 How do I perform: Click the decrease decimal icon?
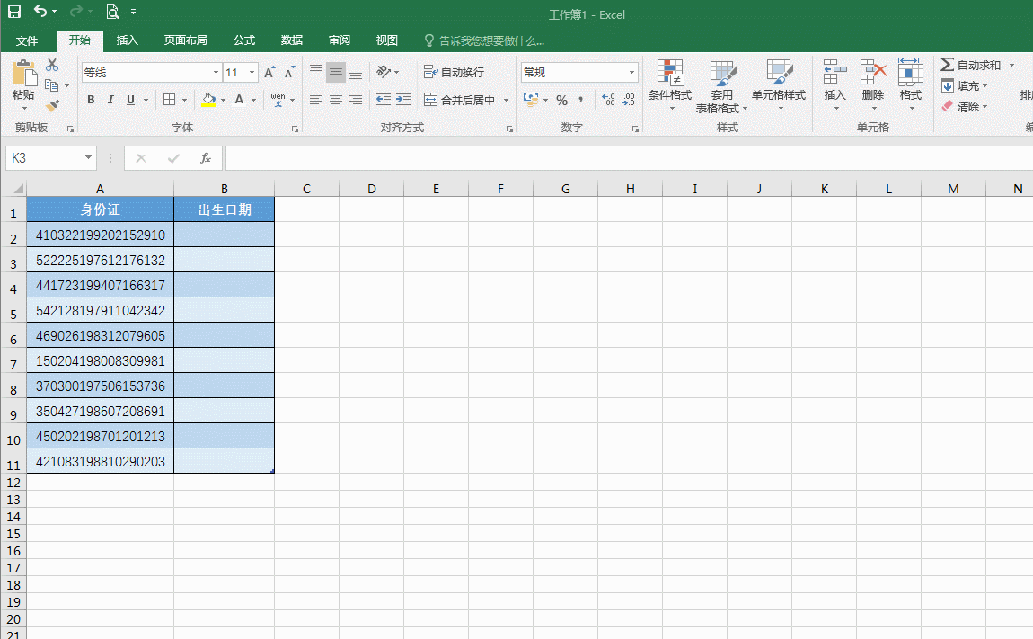point(629,101)
